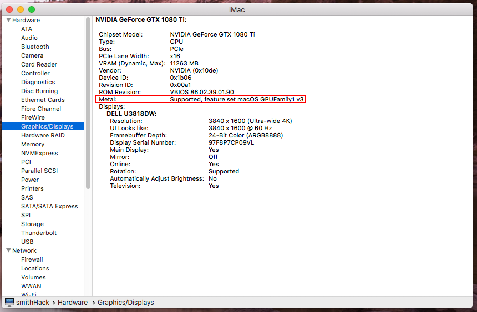The height and width of the screenshot is (312, 477).
Task: Close the iMac window with red button
Action: [x=9, y=9]
